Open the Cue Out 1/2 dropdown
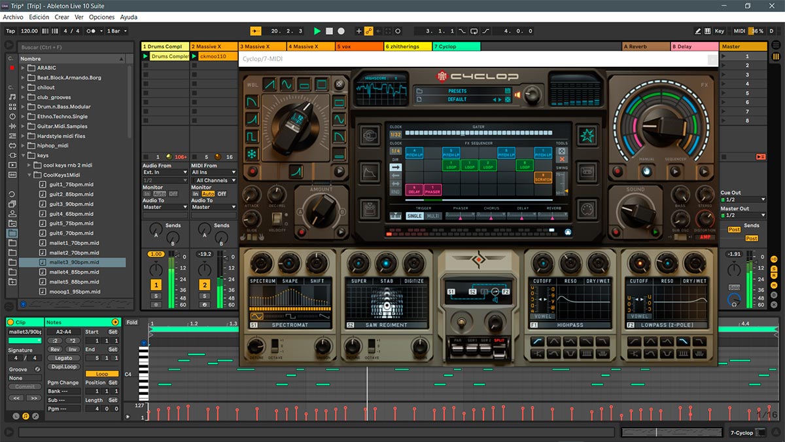Image resolution: width=785 pixels, height=442 pixels. (743, 200)
